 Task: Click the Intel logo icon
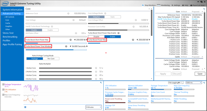tap(5, 3)
